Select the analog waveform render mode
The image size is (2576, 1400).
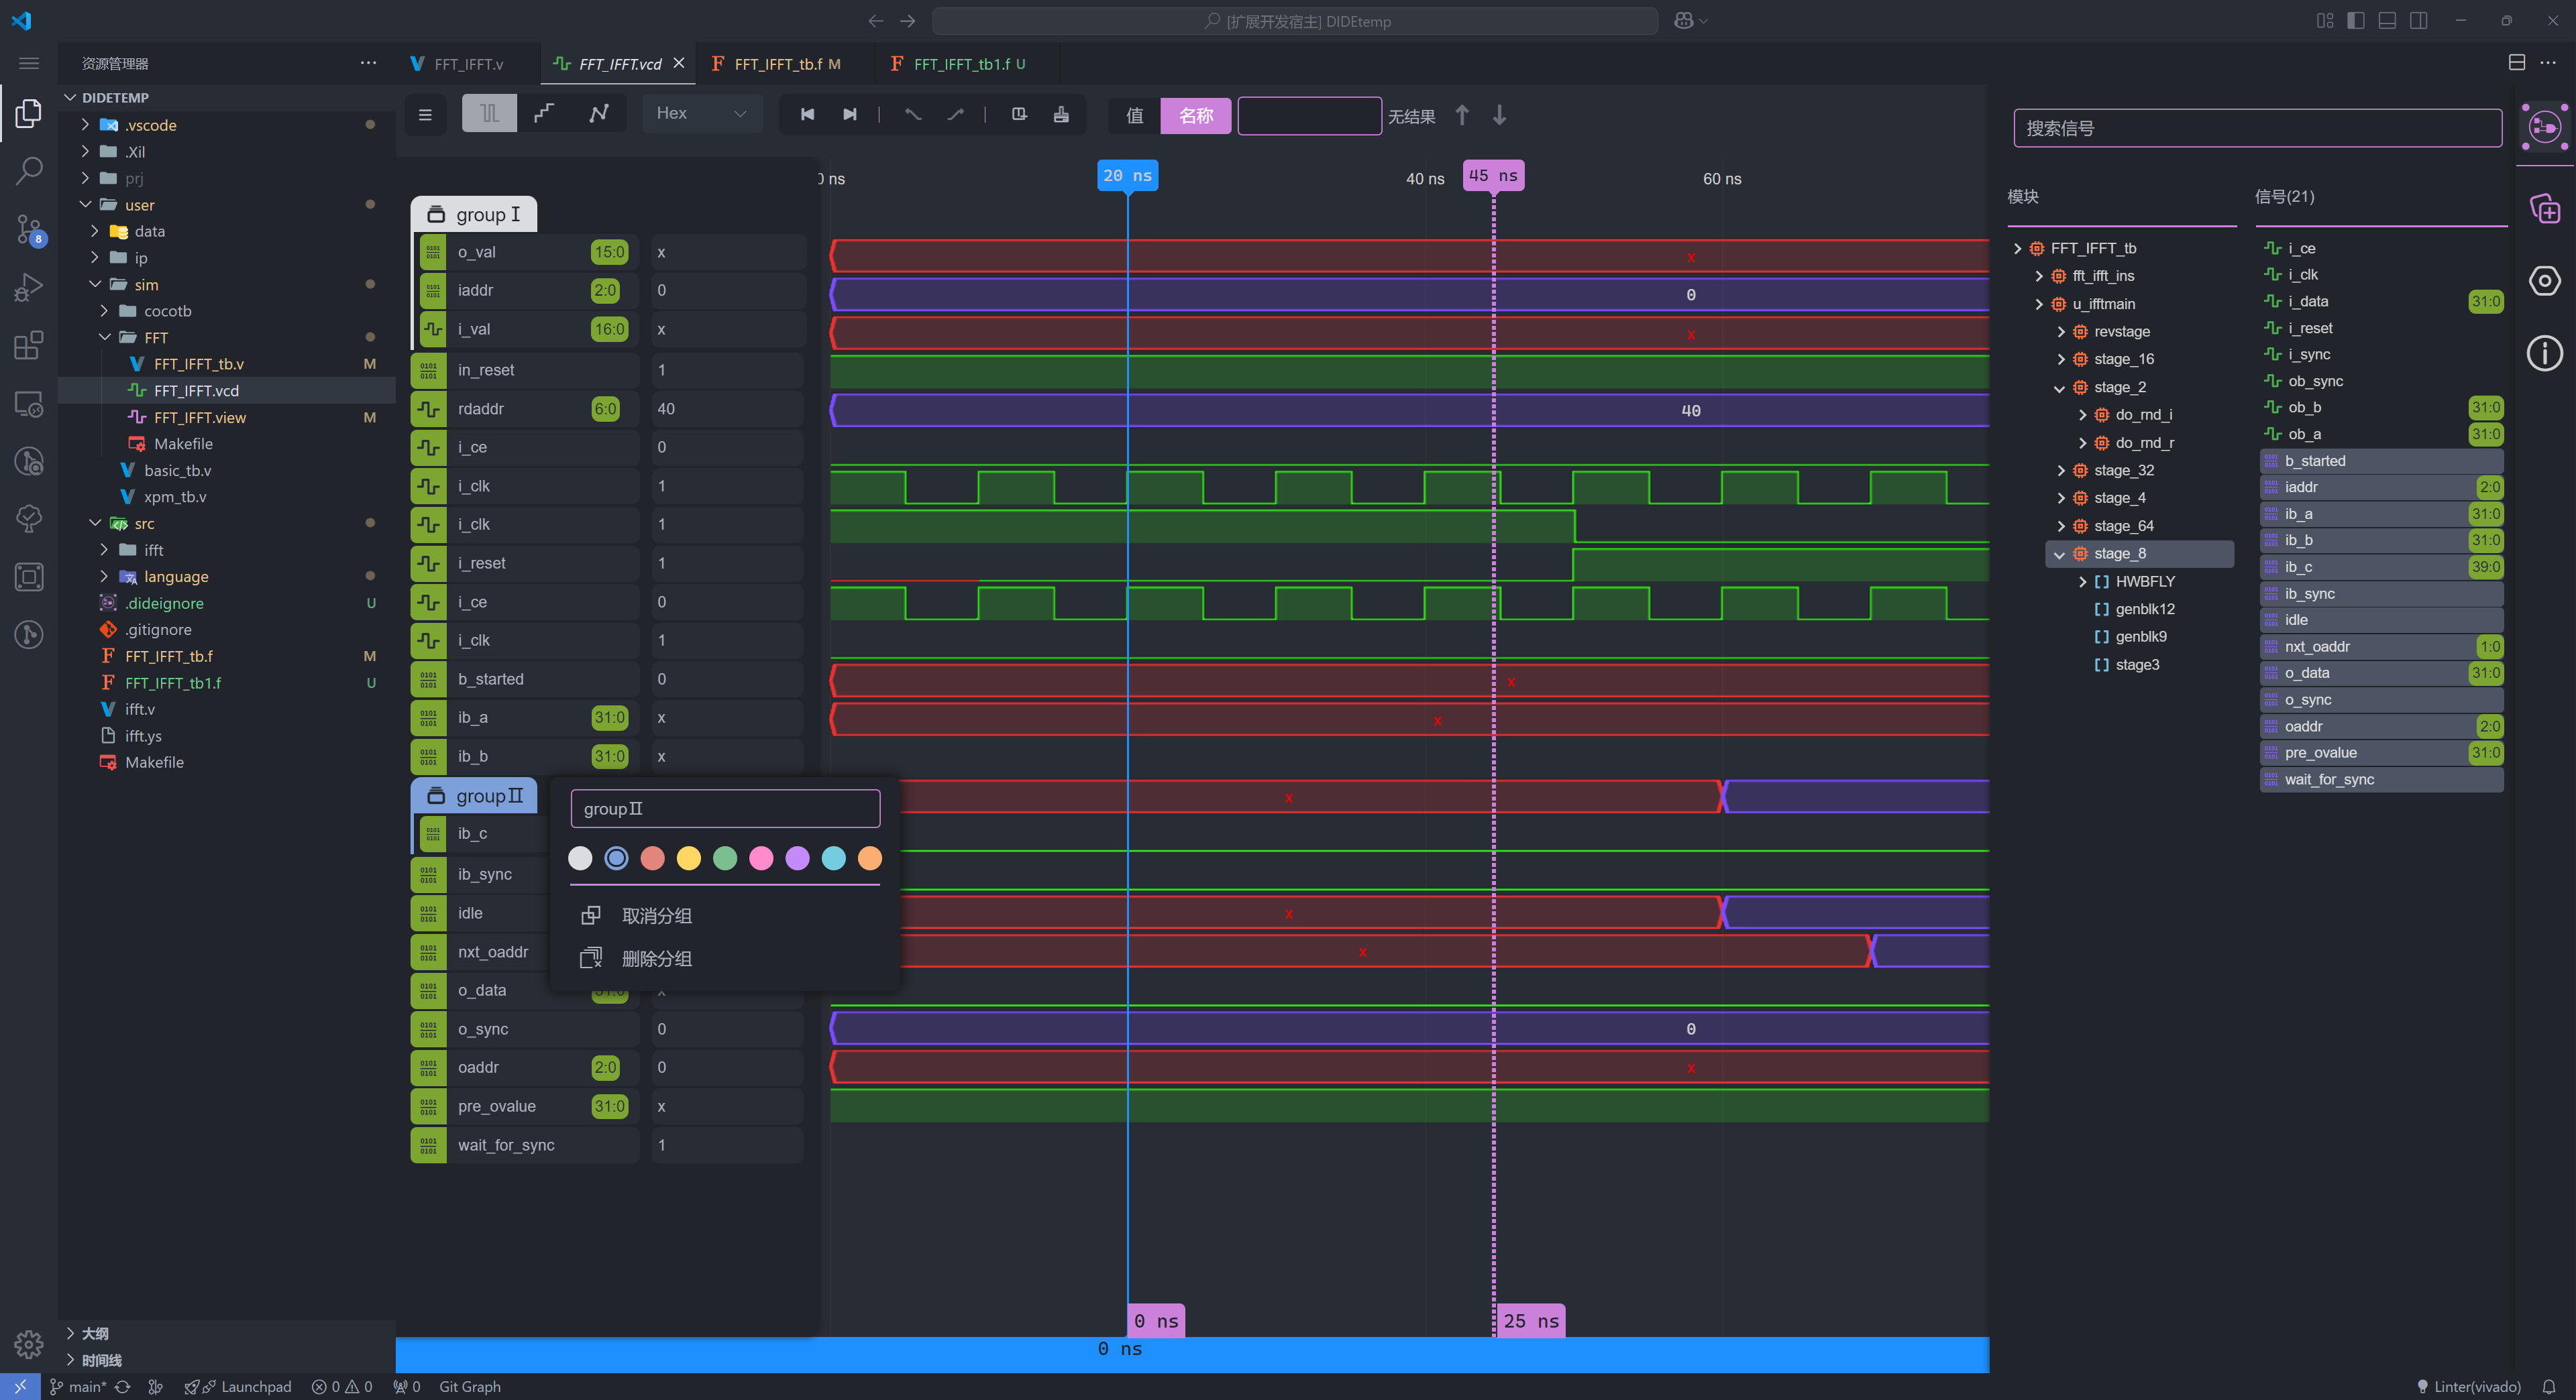pos(599,114)
